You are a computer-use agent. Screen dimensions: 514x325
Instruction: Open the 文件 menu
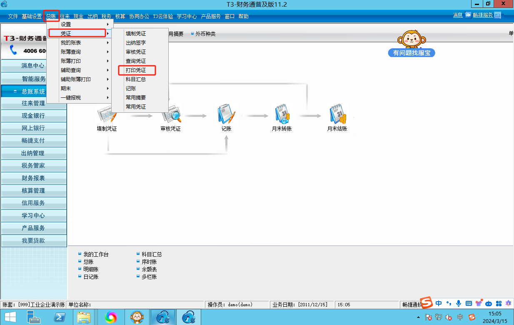tap(13, 16)
